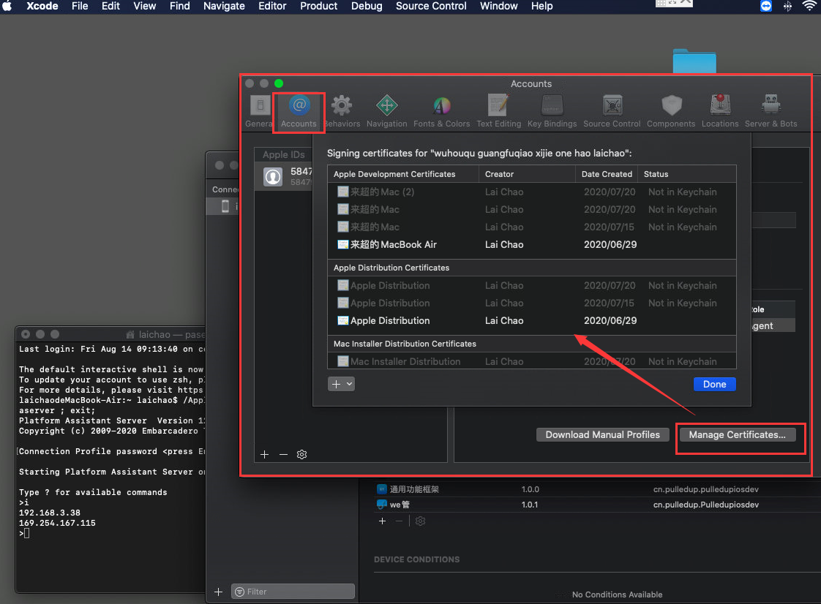Click the Done button
821x604 pixels.
(714, 384)
